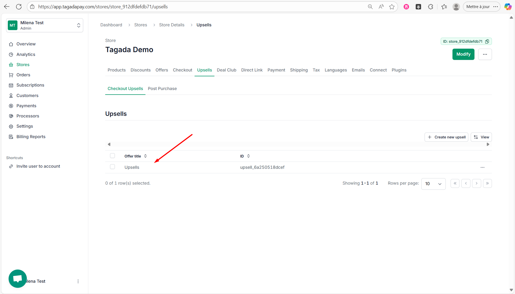
Task: Go to the last page of results
Action: coord(487,183)
